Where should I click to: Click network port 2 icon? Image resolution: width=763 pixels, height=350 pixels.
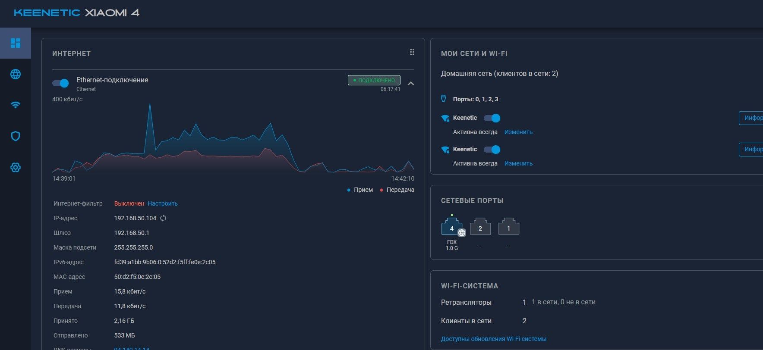(x=480, y=226)
